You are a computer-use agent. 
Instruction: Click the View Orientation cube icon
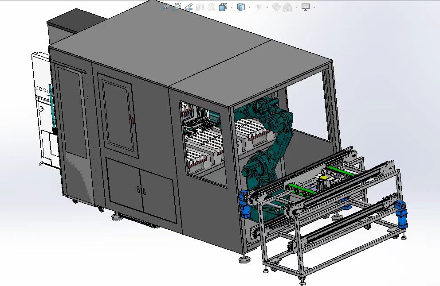(x=223, y=7)
